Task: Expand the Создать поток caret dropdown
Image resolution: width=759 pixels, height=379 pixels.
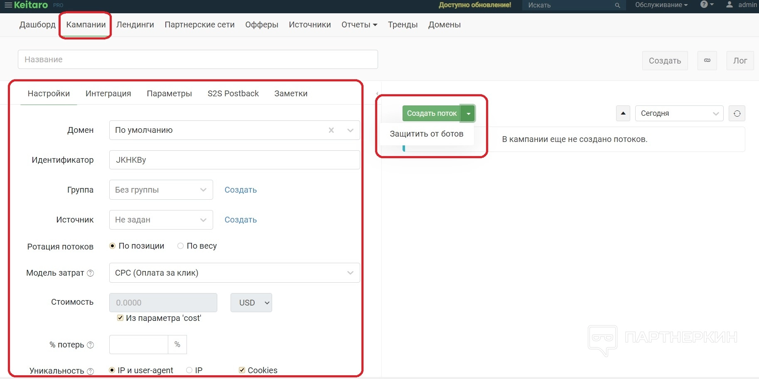Action: (x=468, y=113)
